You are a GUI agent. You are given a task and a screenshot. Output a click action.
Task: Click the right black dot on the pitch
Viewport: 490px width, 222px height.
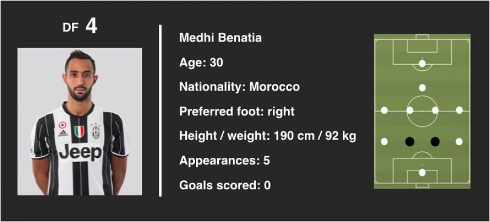(435, 141)
